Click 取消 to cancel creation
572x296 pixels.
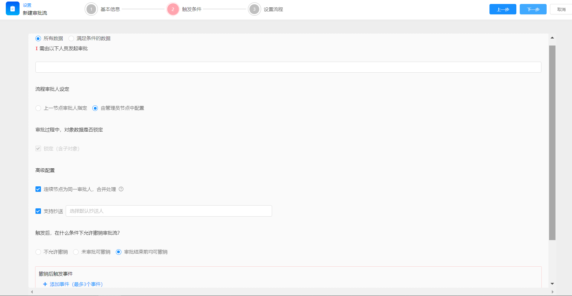coord(561,9)
